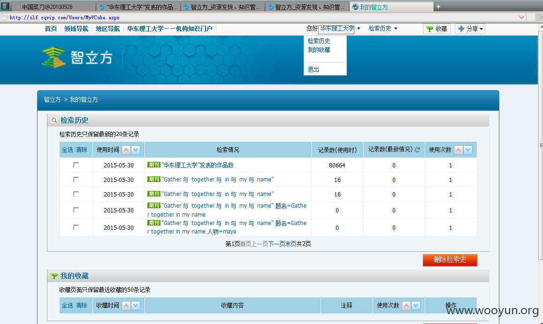Open the 华东理工大学 user dropdown arrow
The width and height of the screenshot is (543, 324).
point(359,29)
